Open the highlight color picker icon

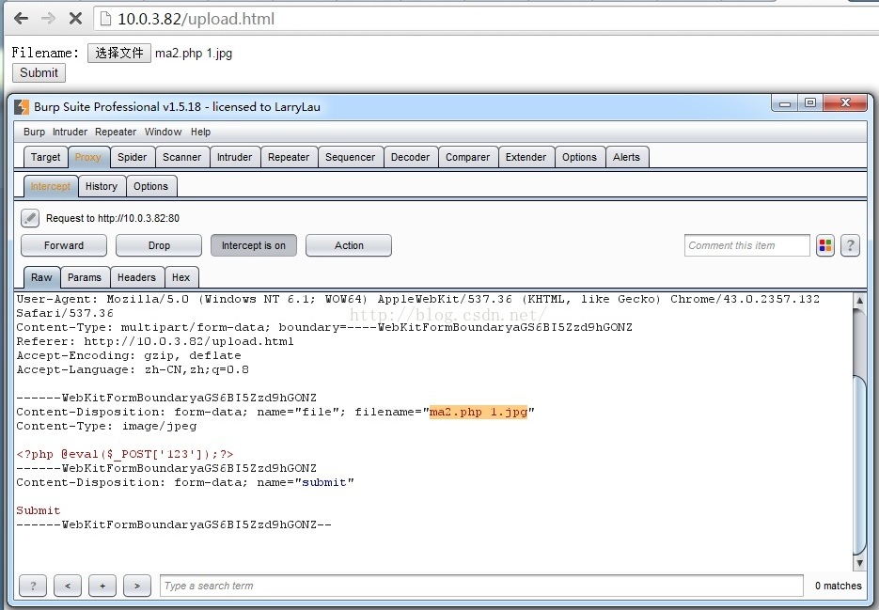tap(825, 245)
